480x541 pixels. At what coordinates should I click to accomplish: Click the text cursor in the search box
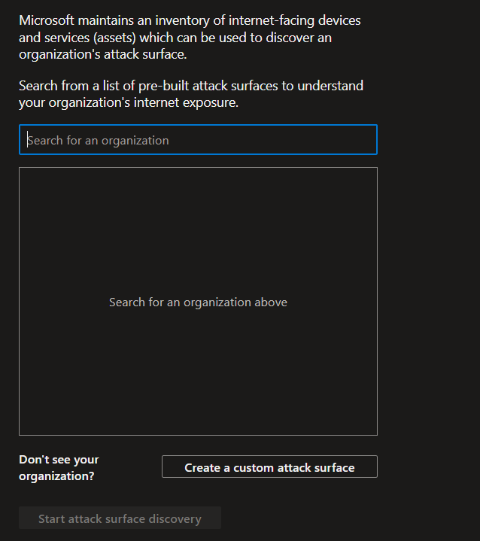coord(28,140)
